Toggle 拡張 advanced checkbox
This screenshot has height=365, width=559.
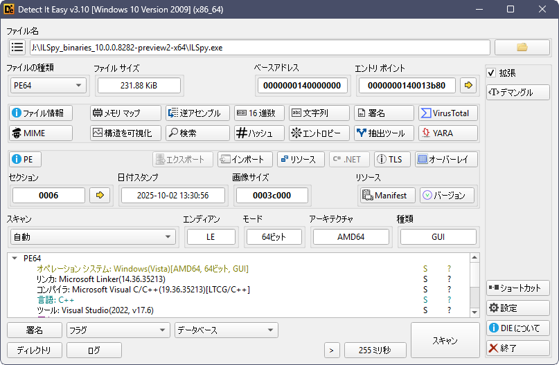pos(491,73)
